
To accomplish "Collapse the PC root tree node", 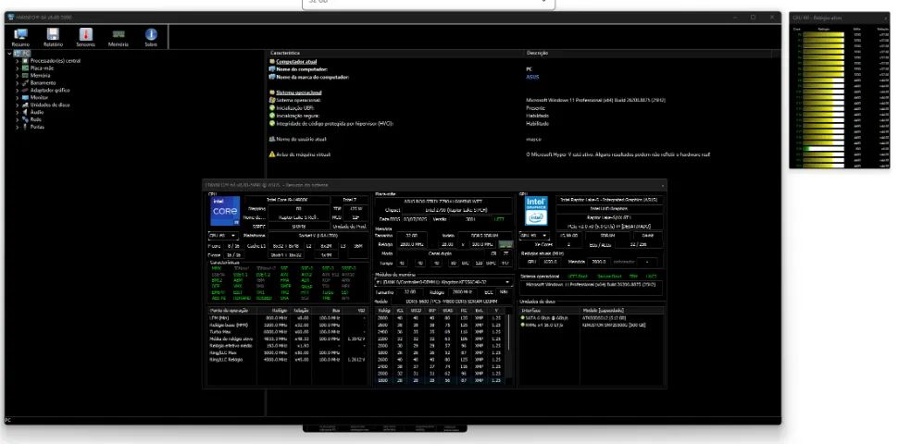I will (10, 54).
